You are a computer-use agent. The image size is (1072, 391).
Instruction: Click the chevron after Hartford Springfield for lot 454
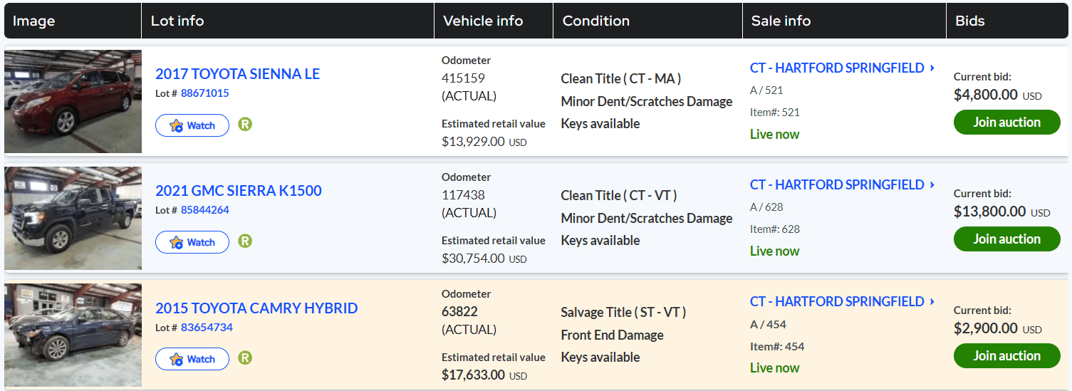click(932, 302)
